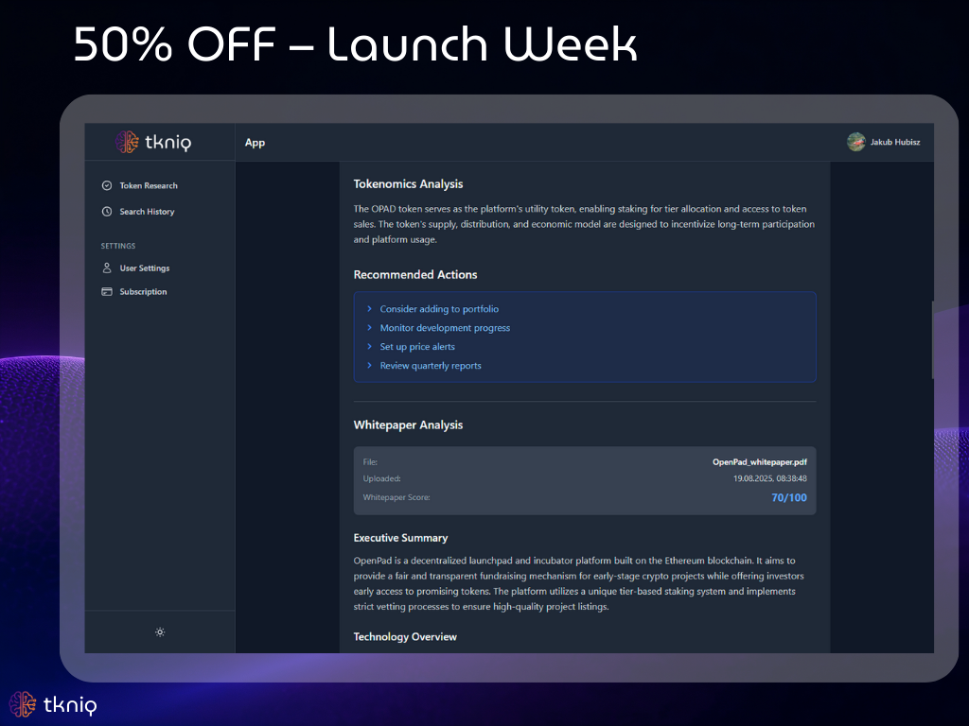Open Search History in the sidebar

coord(147,211)
